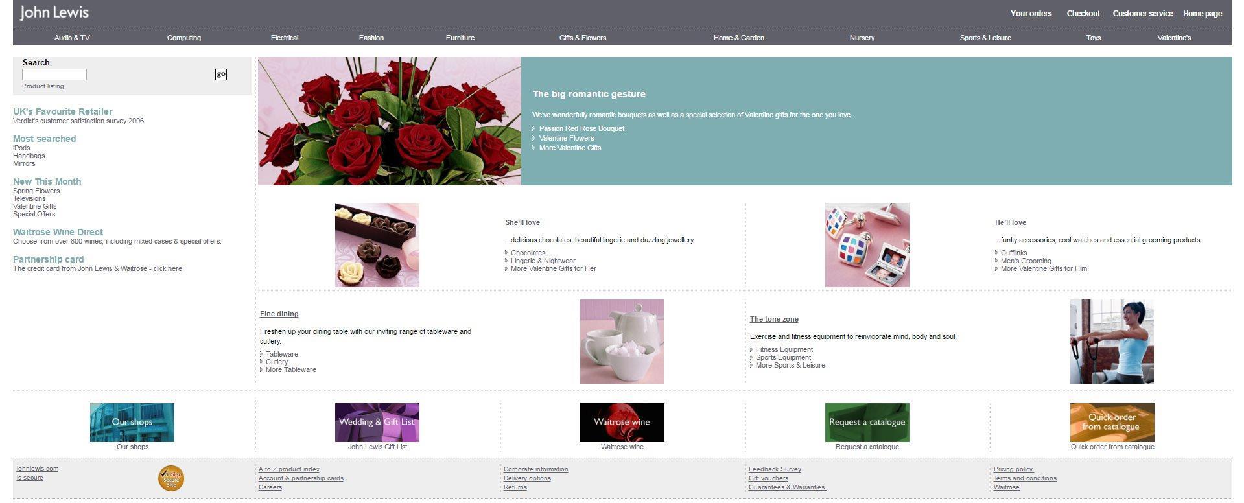Select the Nursery category

click(862, 38)
